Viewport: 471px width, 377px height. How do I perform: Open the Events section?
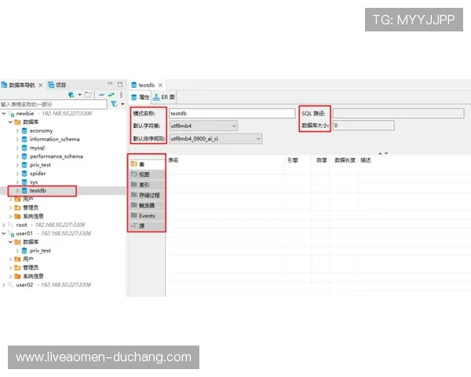[x=147, y=215]
